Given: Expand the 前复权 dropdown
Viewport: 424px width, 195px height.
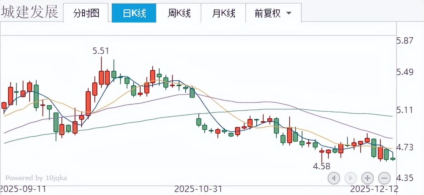Looking at the screenshot, I should 273,14.
